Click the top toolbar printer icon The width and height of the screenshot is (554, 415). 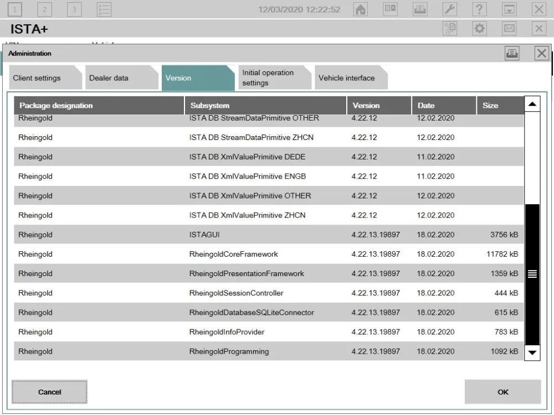tap(420, 9)
